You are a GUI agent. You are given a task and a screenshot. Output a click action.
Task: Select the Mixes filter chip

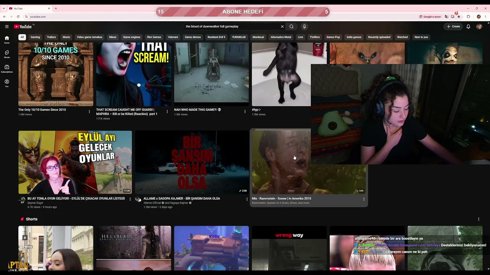tap(113, 37)
